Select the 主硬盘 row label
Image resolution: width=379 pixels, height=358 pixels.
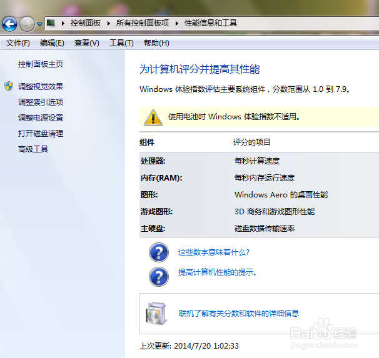coord(153,229)
